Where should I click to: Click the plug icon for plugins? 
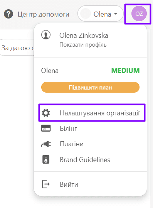pyautogui.click(x=46, y=144)
